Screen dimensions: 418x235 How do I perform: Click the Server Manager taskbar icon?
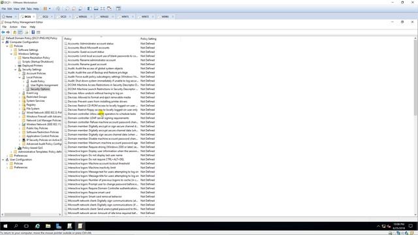pos(59,227)
